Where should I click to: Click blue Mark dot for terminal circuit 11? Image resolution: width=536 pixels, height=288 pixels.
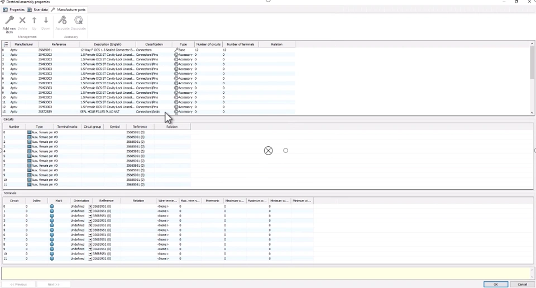[51, 258]
